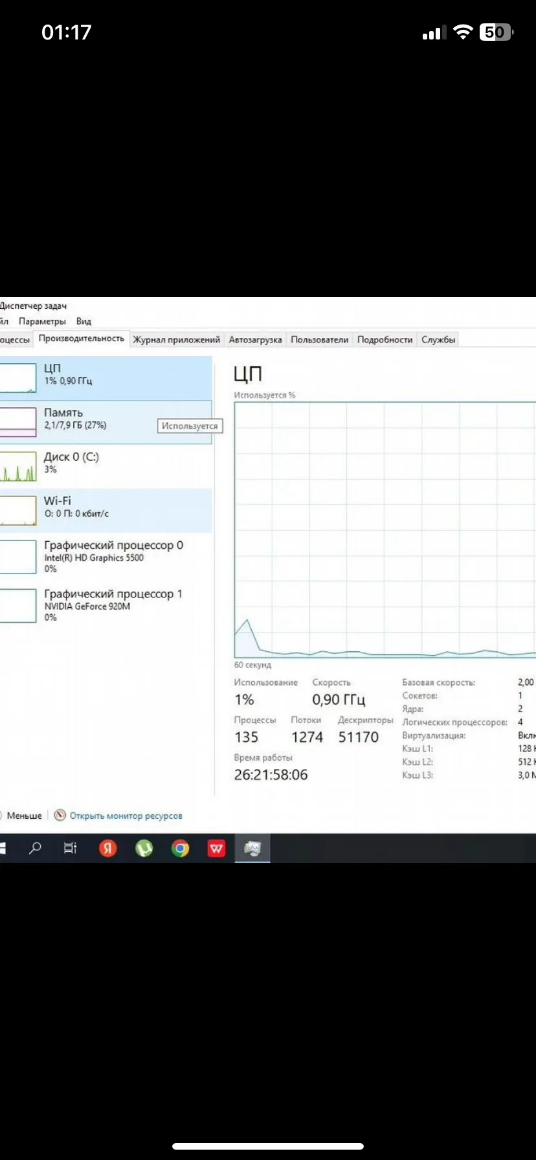Screen dimensions: 536x1160
Task: Open Task View from taskbar
Action: 70,848
